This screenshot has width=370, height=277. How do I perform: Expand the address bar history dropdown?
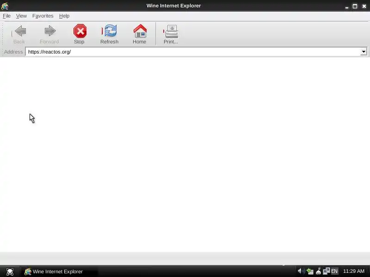pyautogui.click(x=364, y=52)
